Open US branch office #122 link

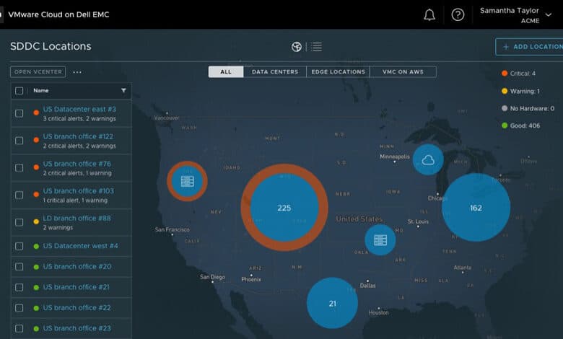pos(78,136)
